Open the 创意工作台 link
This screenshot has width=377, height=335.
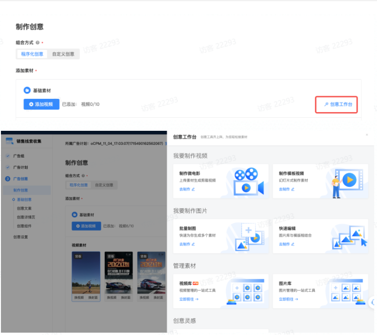[x=337, y=104]
